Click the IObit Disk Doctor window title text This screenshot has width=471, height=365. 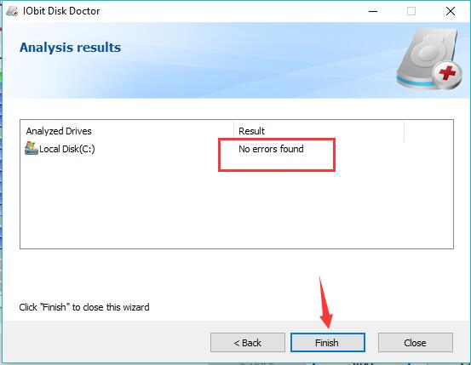(x=61, y=11)
